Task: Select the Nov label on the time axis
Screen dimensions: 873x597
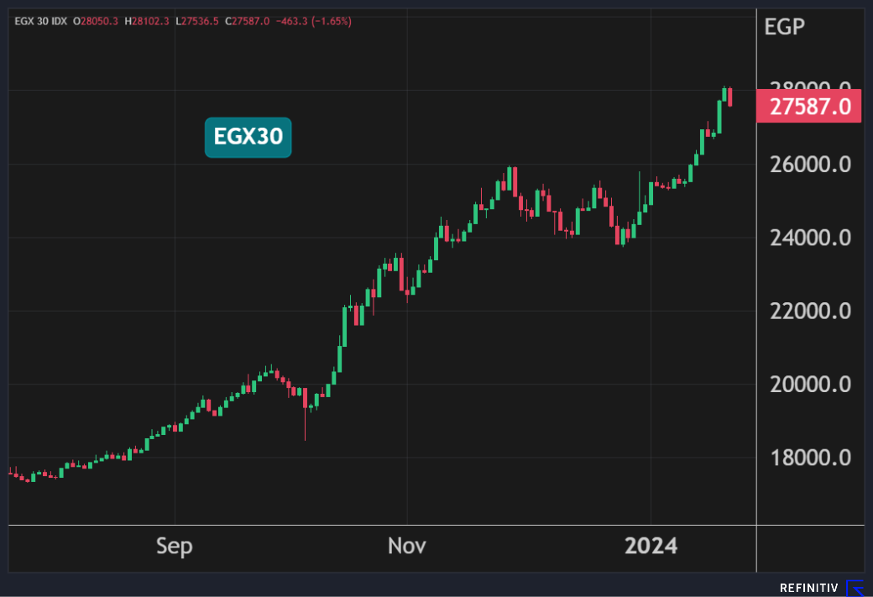Action: point(407,547)
